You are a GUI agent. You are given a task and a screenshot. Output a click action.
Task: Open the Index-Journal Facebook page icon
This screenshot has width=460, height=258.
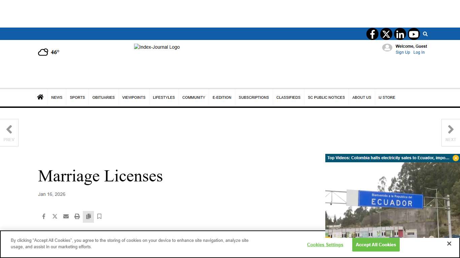tap(372, 34)
